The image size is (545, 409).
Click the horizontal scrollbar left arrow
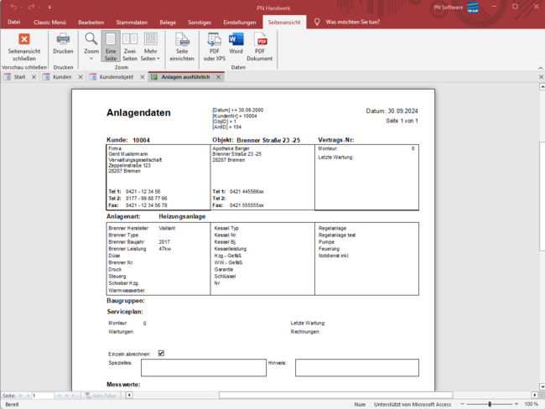click(x=129, y=395)
